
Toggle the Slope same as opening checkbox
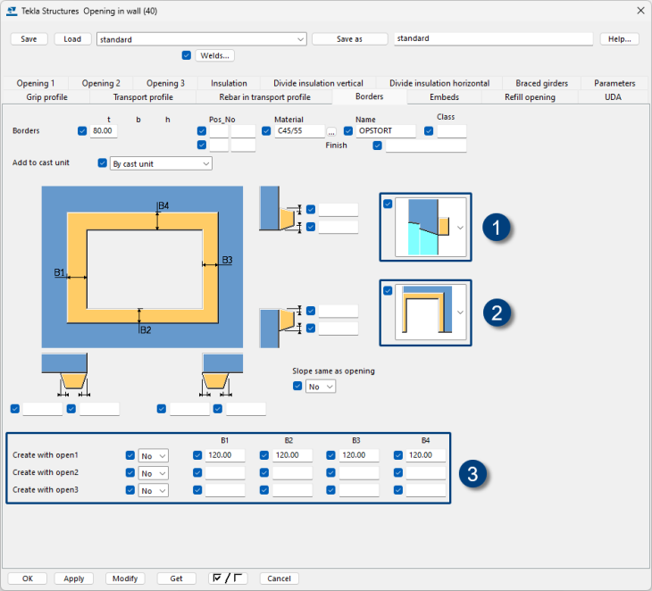[297, 387]
